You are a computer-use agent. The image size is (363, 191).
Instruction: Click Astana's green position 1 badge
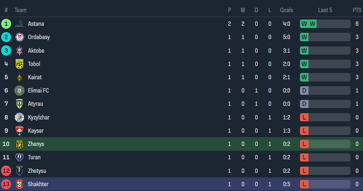pos(6,24)
